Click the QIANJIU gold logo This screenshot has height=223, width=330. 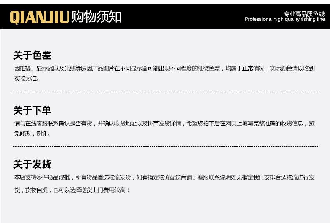pos(39,17)
